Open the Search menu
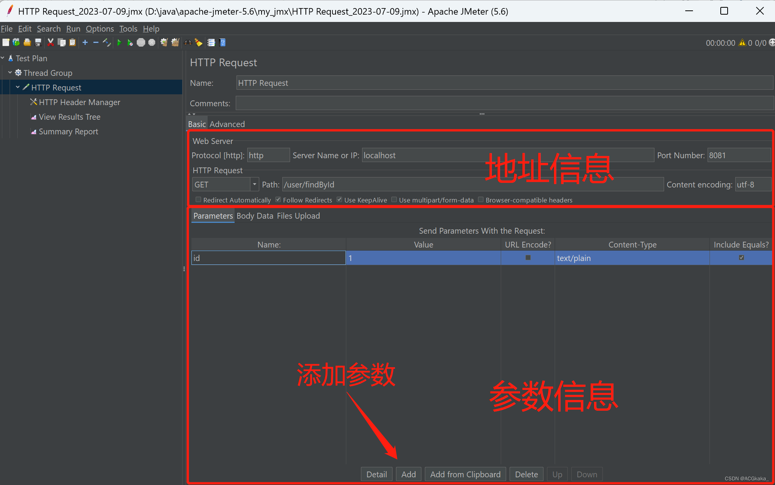The width and height of the screenshot is (775, 485). coord(49,28)
